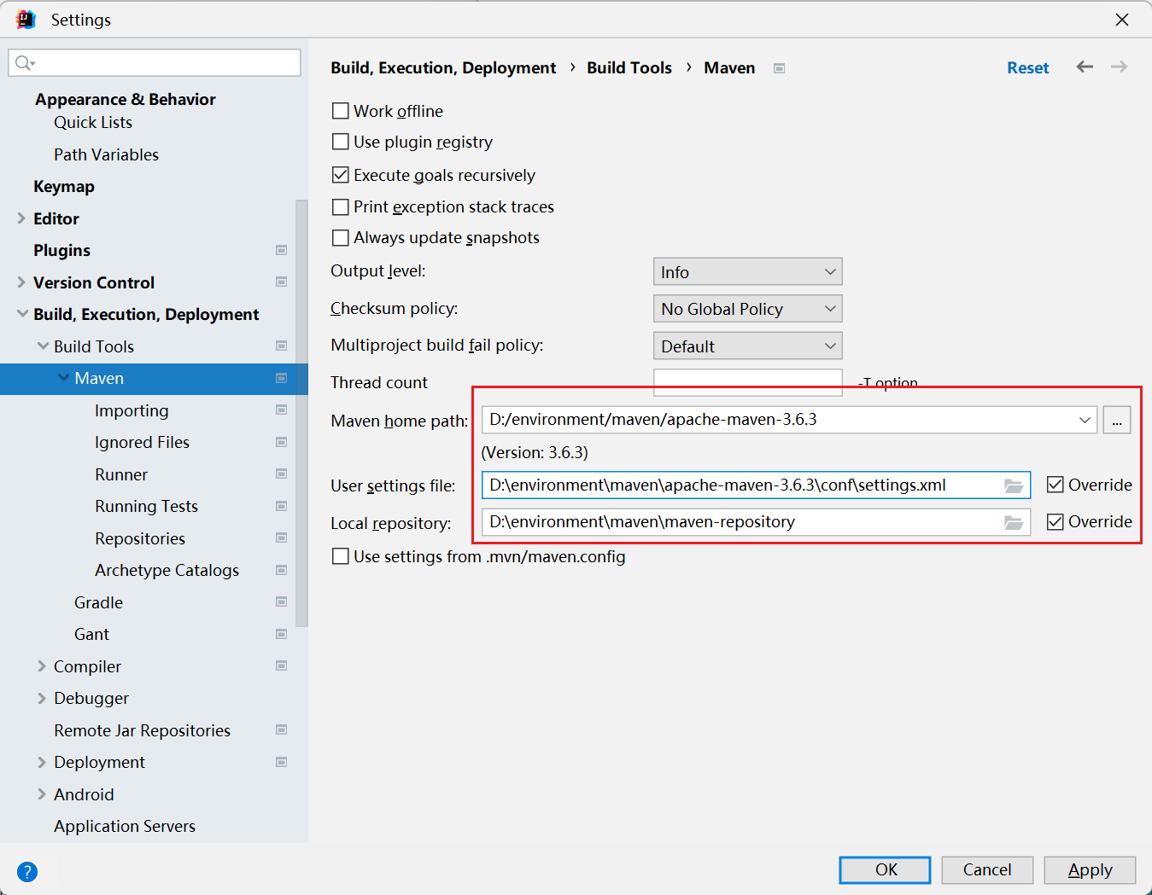
Task: Click the search magnifier icon in settings search
Action: [x=24, y=62]
